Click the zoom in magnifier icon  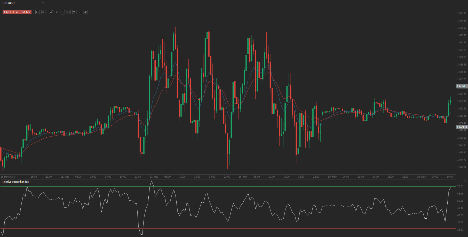click(43, 12)
